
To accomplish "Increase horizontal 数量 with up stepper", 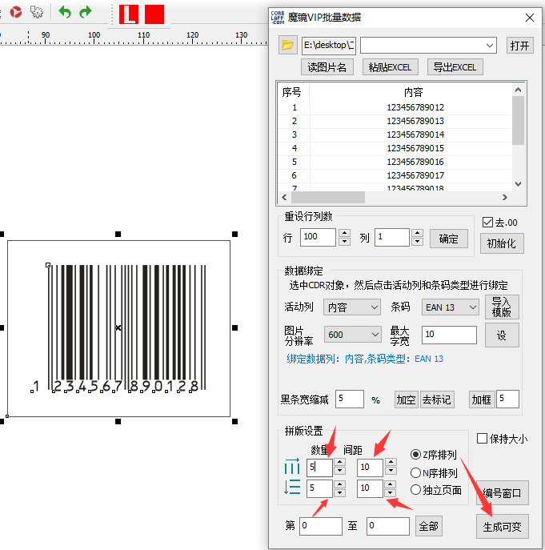I will pos(339,462).
